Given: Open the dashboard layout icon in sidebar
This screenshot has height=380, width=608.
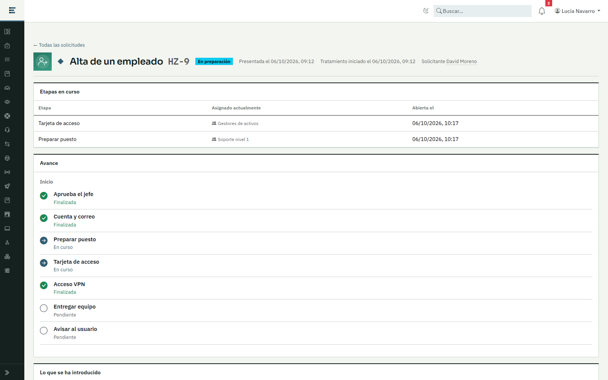Looking at the screenshot, I should [7, 32].
